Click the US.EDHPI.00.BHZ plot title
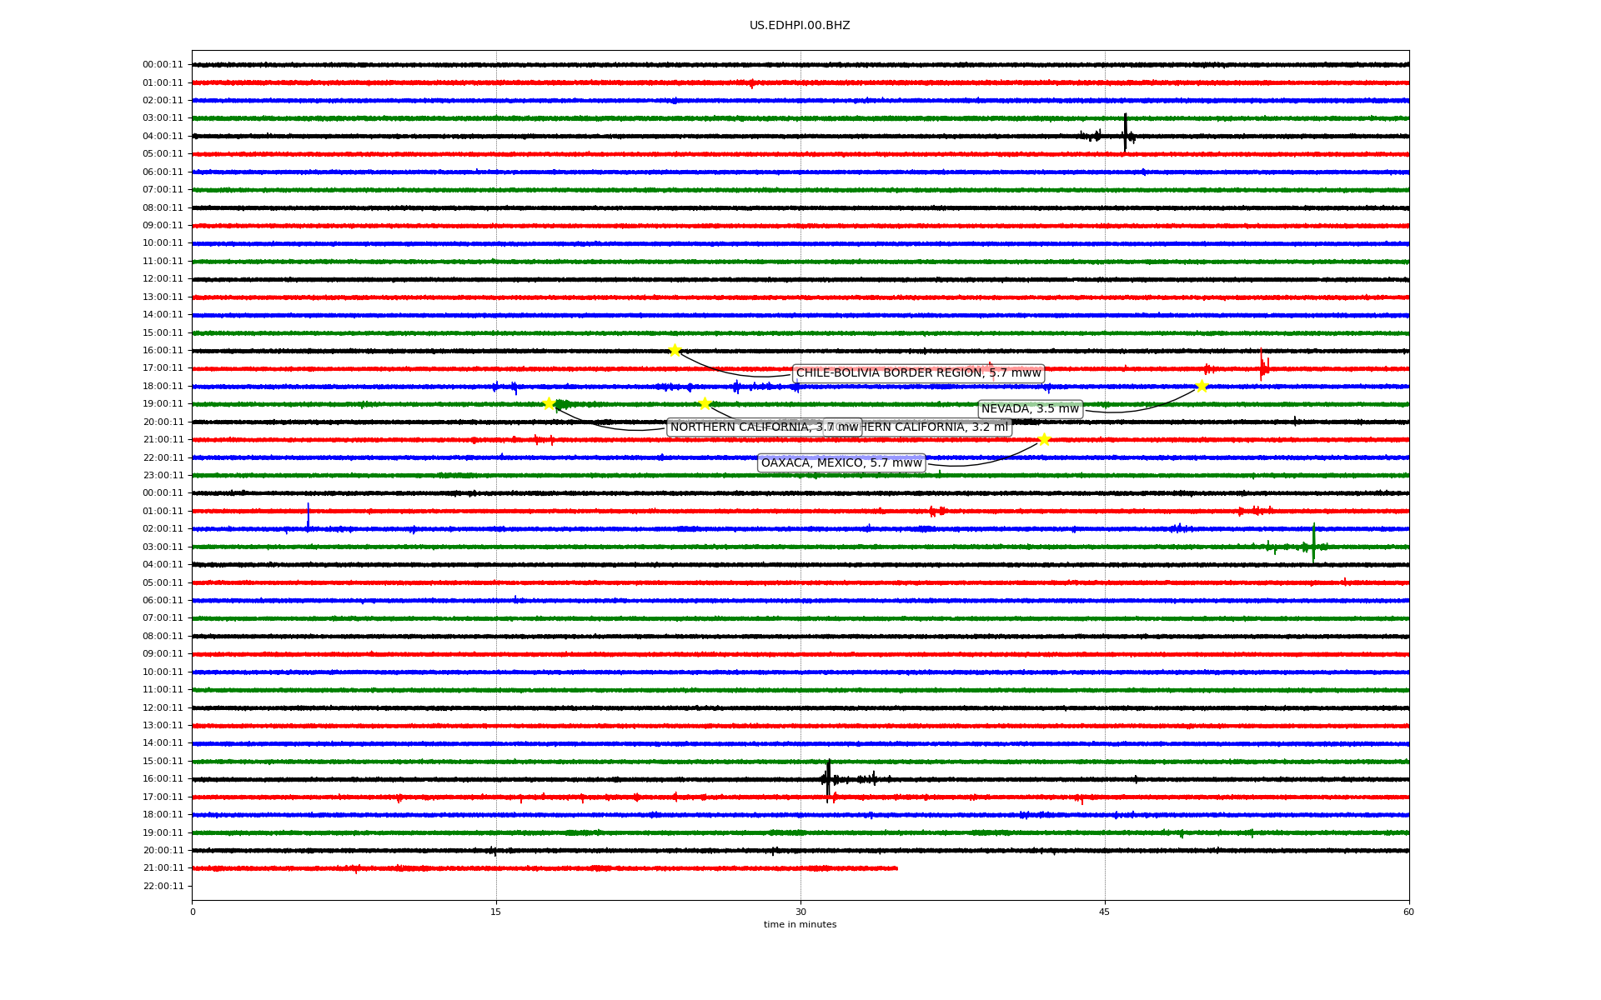1601x1000 pixels. click(x=800, y=26)
